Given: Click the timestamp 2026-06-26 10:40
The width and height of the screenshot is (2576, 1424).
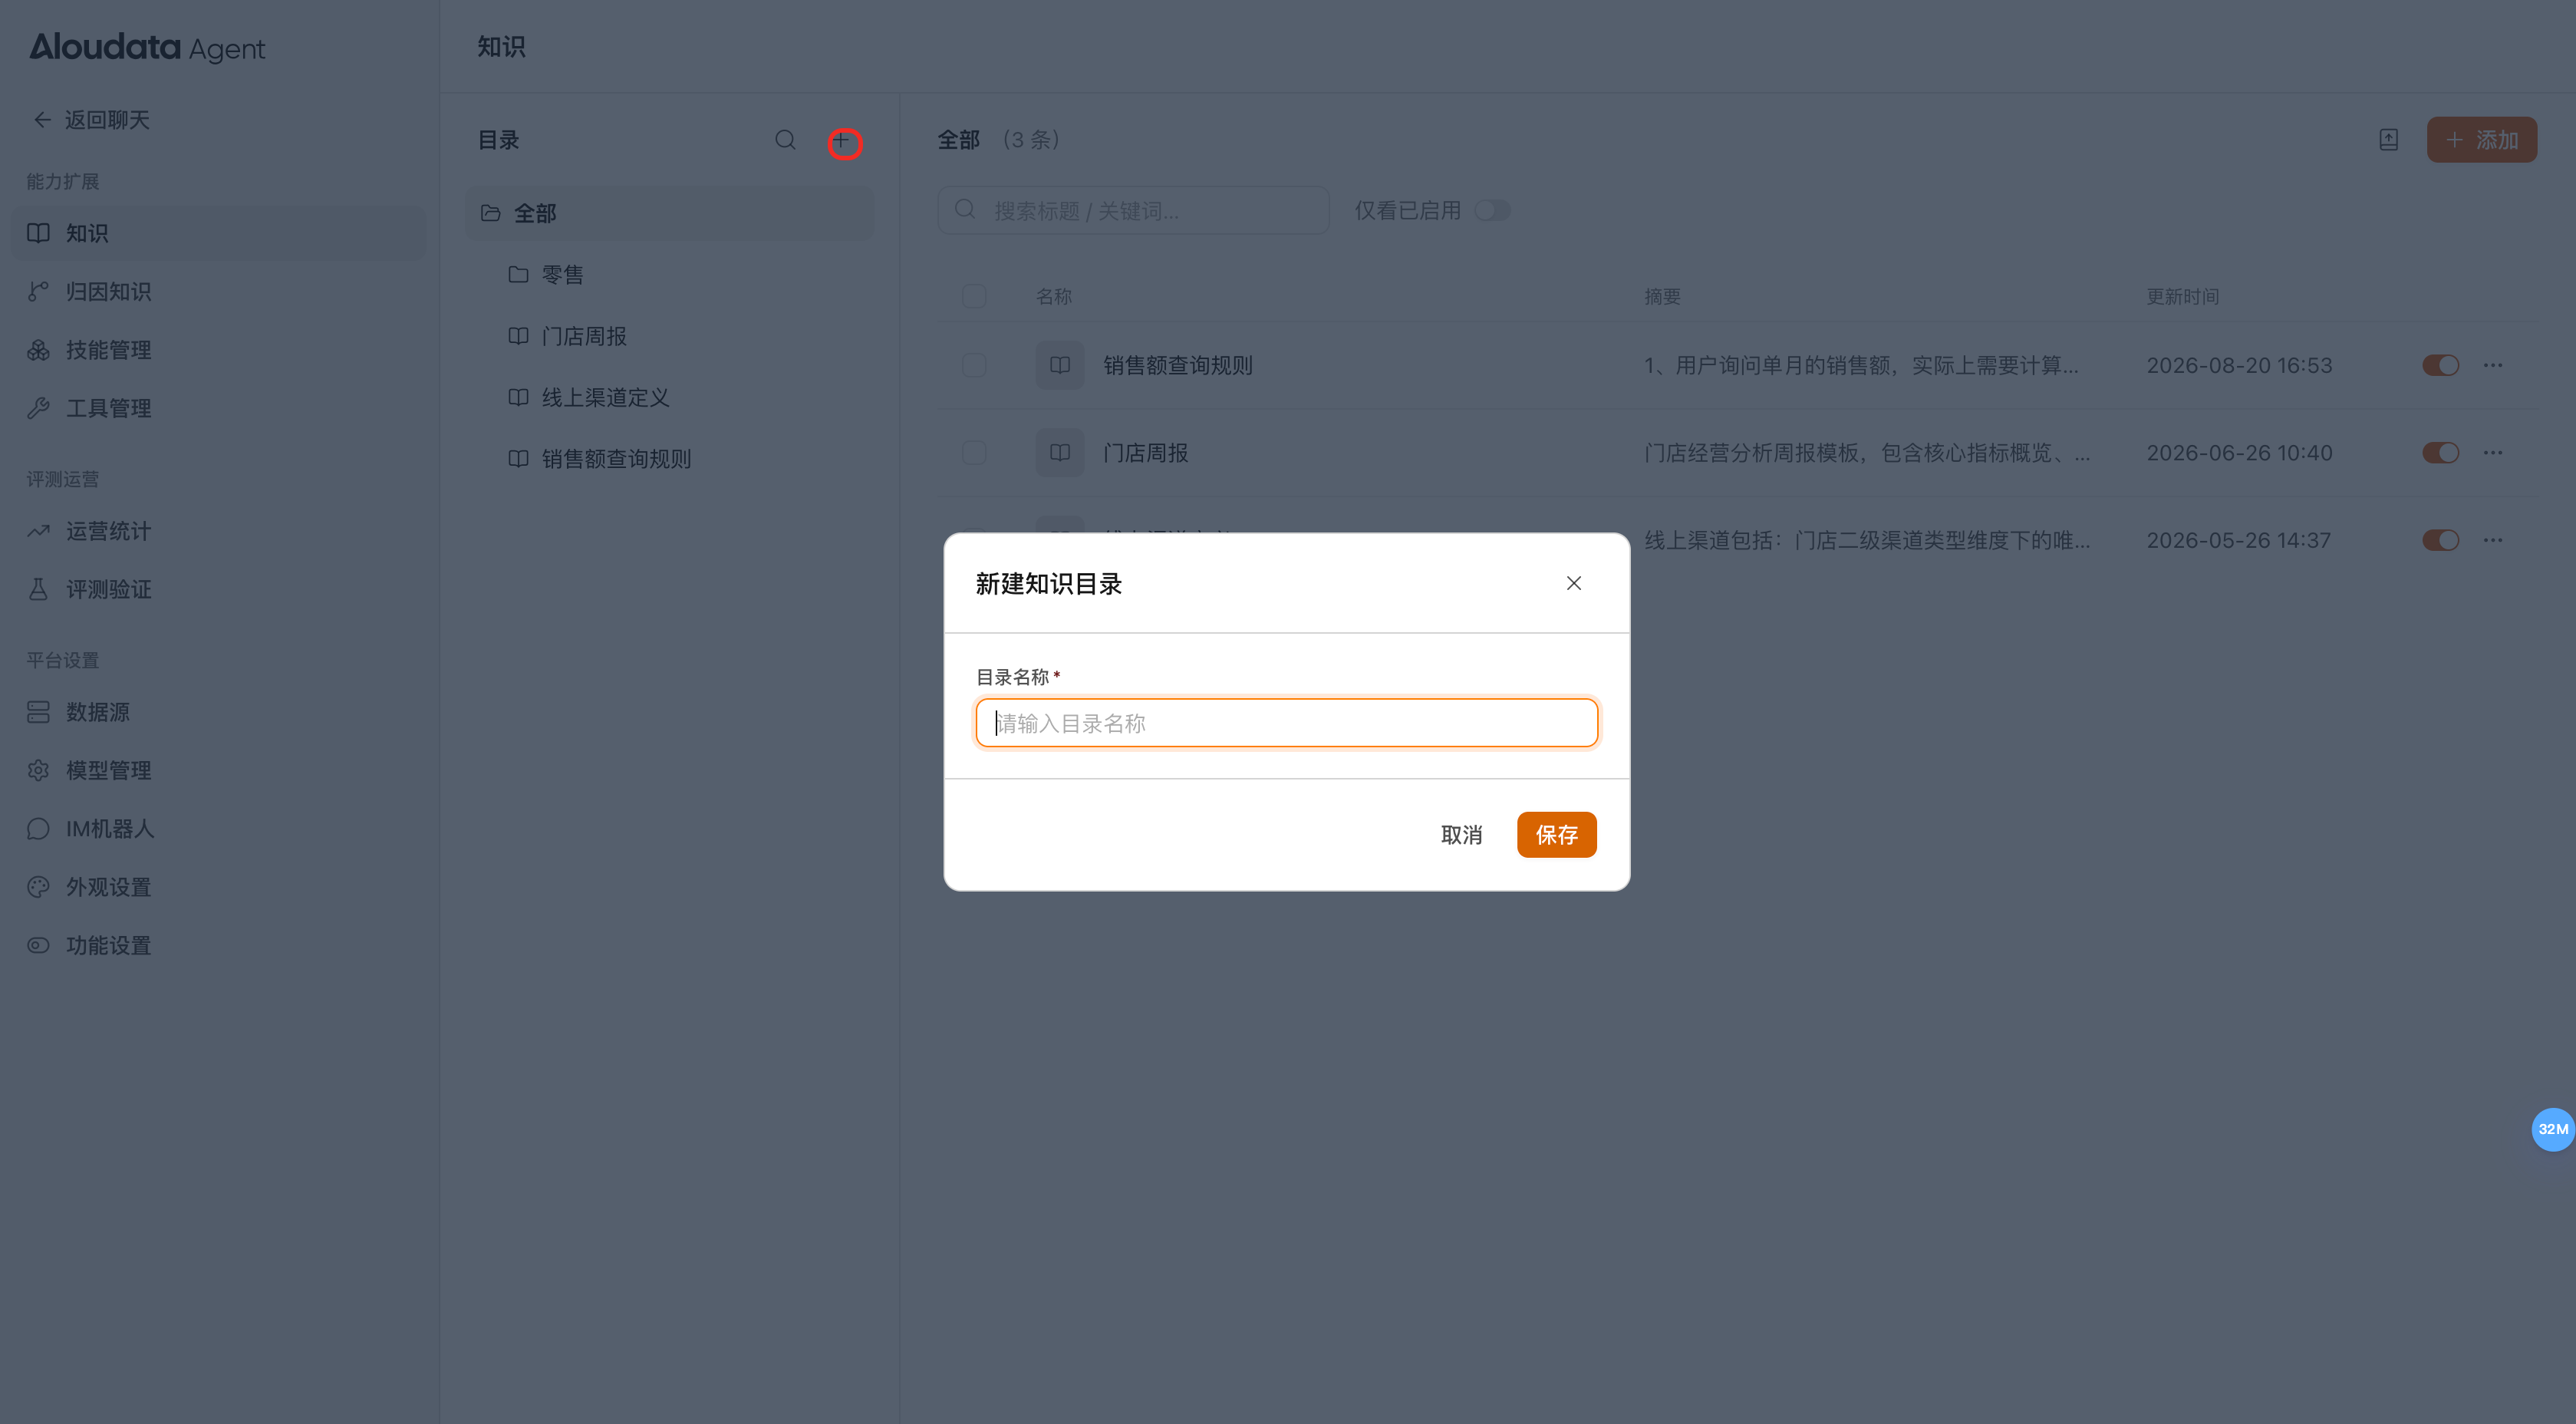Looking at the screenshot, I should click(x=2239, y=453).
